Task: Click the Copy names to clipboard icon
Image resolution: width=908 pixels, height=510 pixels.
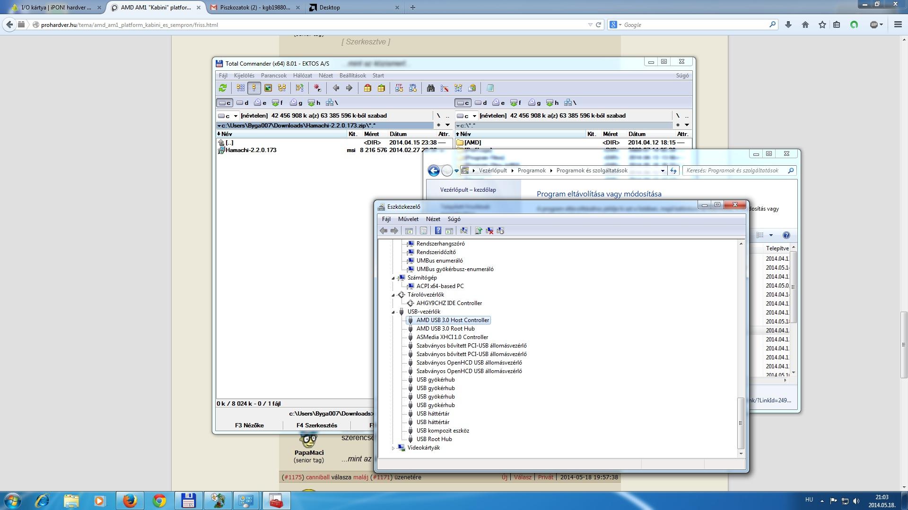Action: click(472, 88)
